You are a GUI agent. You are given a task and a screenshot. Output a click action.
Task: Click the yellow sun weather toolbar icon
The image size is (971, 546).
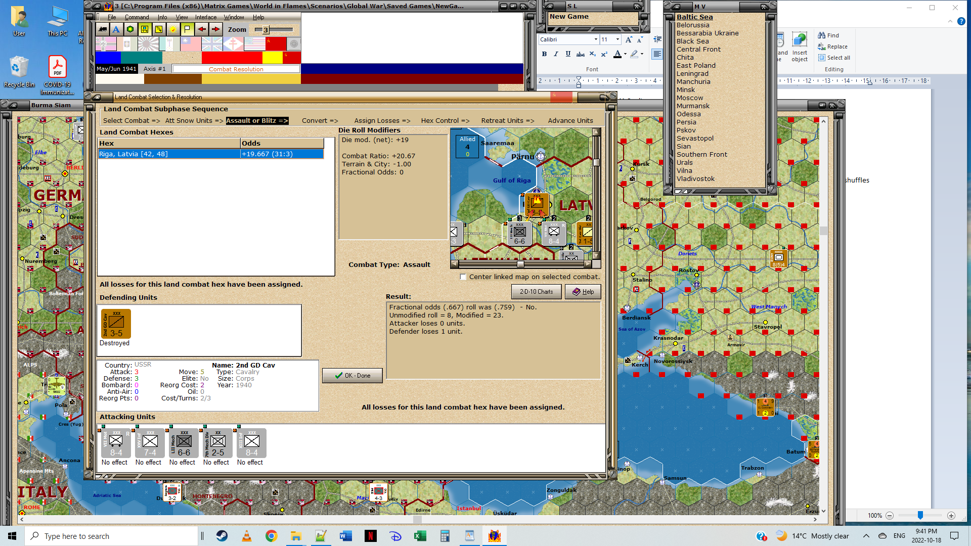173,29
